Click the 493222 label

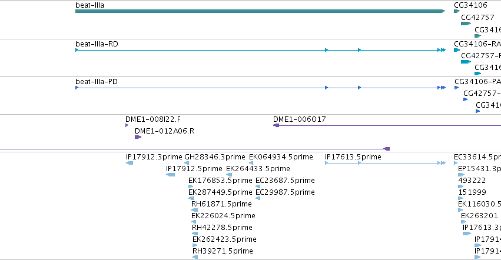click(x=472, y=181)
